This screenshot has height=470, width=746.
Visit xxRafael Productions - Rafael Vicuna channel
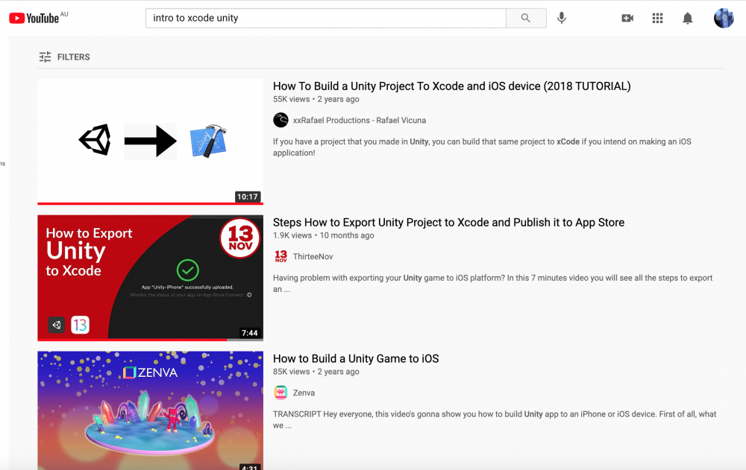tap(360, 120)
